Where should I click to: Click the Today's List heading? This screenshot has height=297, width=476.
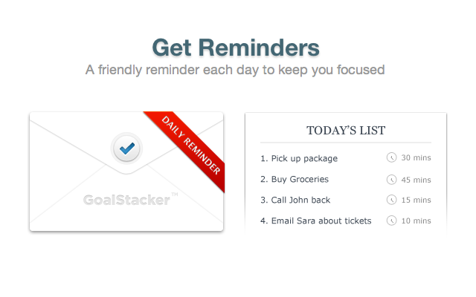tap(346, 131)
